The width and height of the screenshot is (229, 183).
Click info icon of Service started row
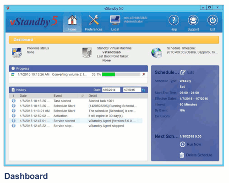14,121
